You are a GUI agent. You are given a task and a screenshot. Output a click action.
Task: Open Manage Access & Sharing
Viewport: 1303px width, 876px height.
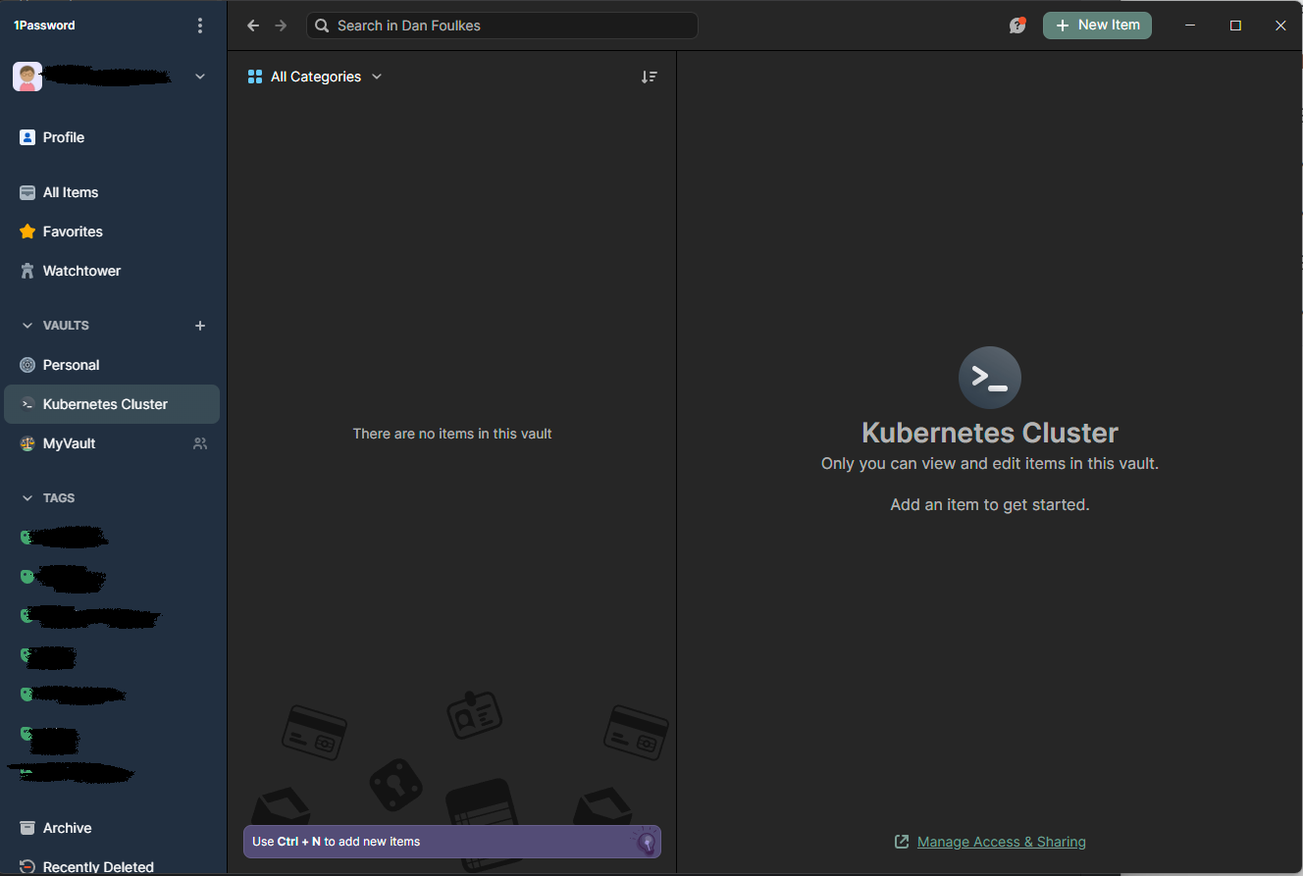(x=1001, y=841)
